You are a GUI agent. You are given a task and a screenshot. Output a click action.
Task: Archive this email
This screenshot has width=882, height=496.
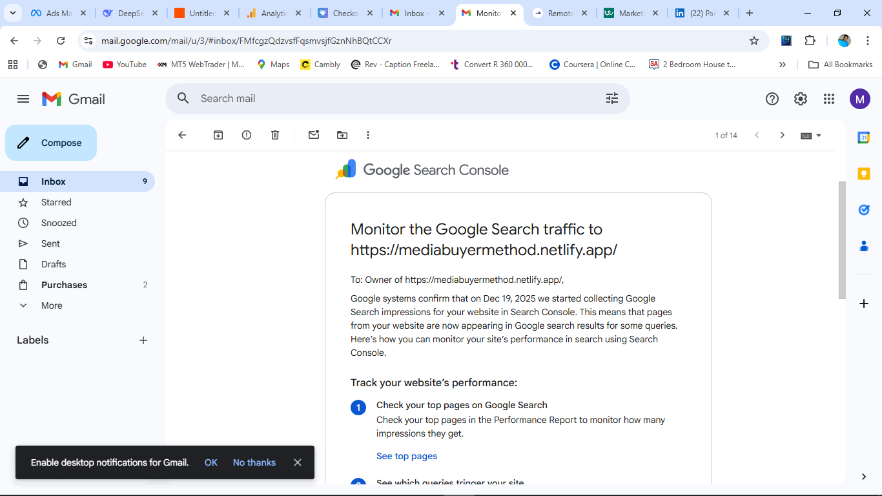[x=218, y=135]
